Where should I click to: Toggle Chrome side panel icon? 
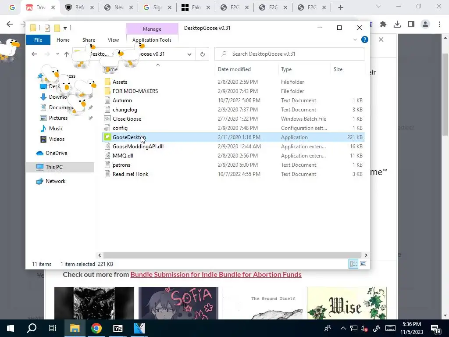point(411,24)
